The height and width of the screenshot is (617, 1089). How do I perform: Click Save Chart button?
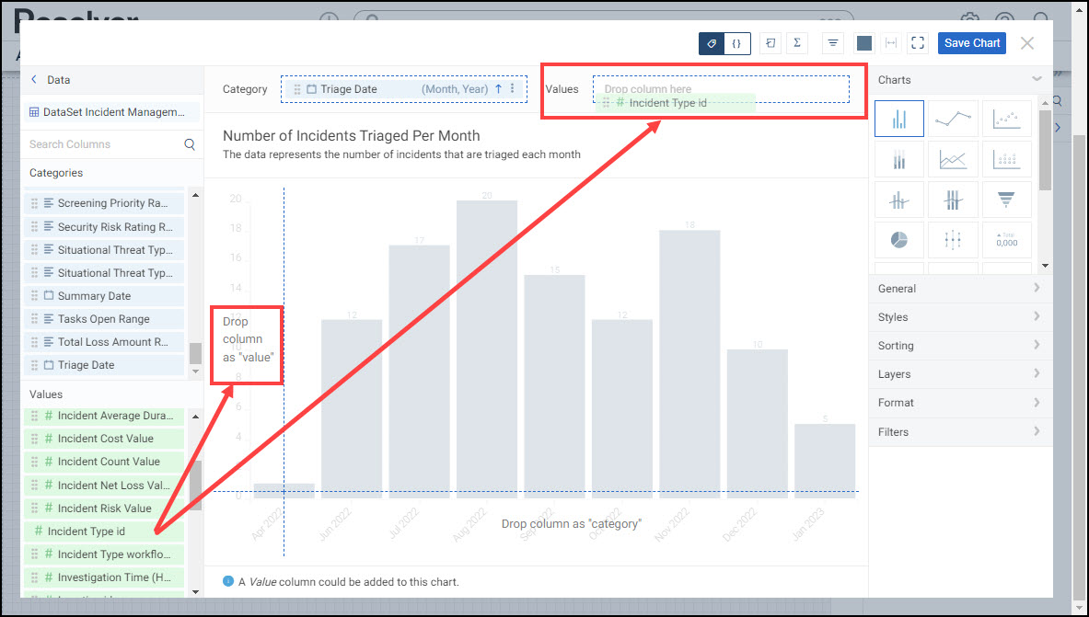click(971, 43)
